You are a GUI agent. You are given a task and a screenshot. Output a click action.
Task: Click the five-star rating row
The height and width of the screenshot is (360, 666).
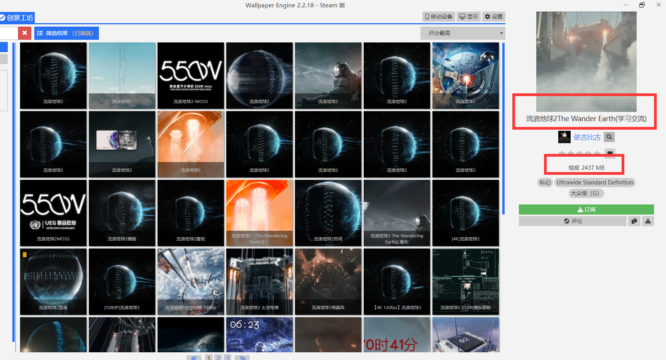[579, 153]
